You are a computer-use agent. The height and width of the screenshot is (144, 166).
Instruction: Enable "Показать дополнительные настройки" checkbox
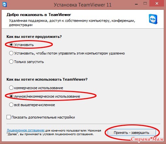(8, 117)
